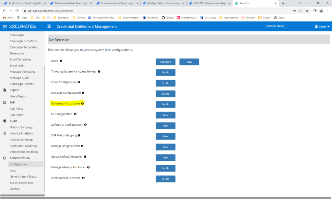Screen dimensions: 332x199
Task: Click View for Global Default Reviewer
Action: [166, 158]
